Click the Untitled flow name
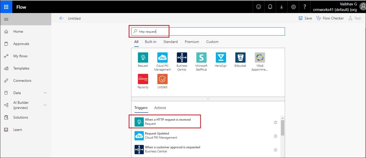Screen dimensions: 366x158 pos(74,18)
